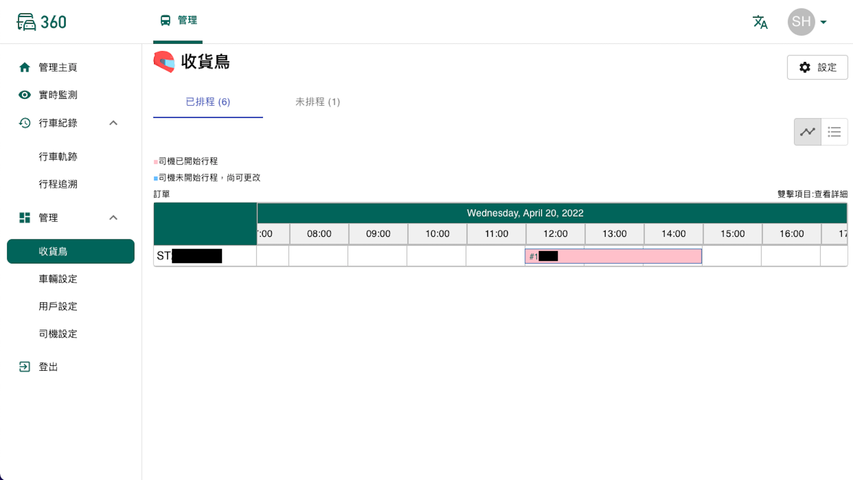This screenshot has height=480, width=853.
Task: Click the 14:00 time column header
Action: (x=674, y=234)
